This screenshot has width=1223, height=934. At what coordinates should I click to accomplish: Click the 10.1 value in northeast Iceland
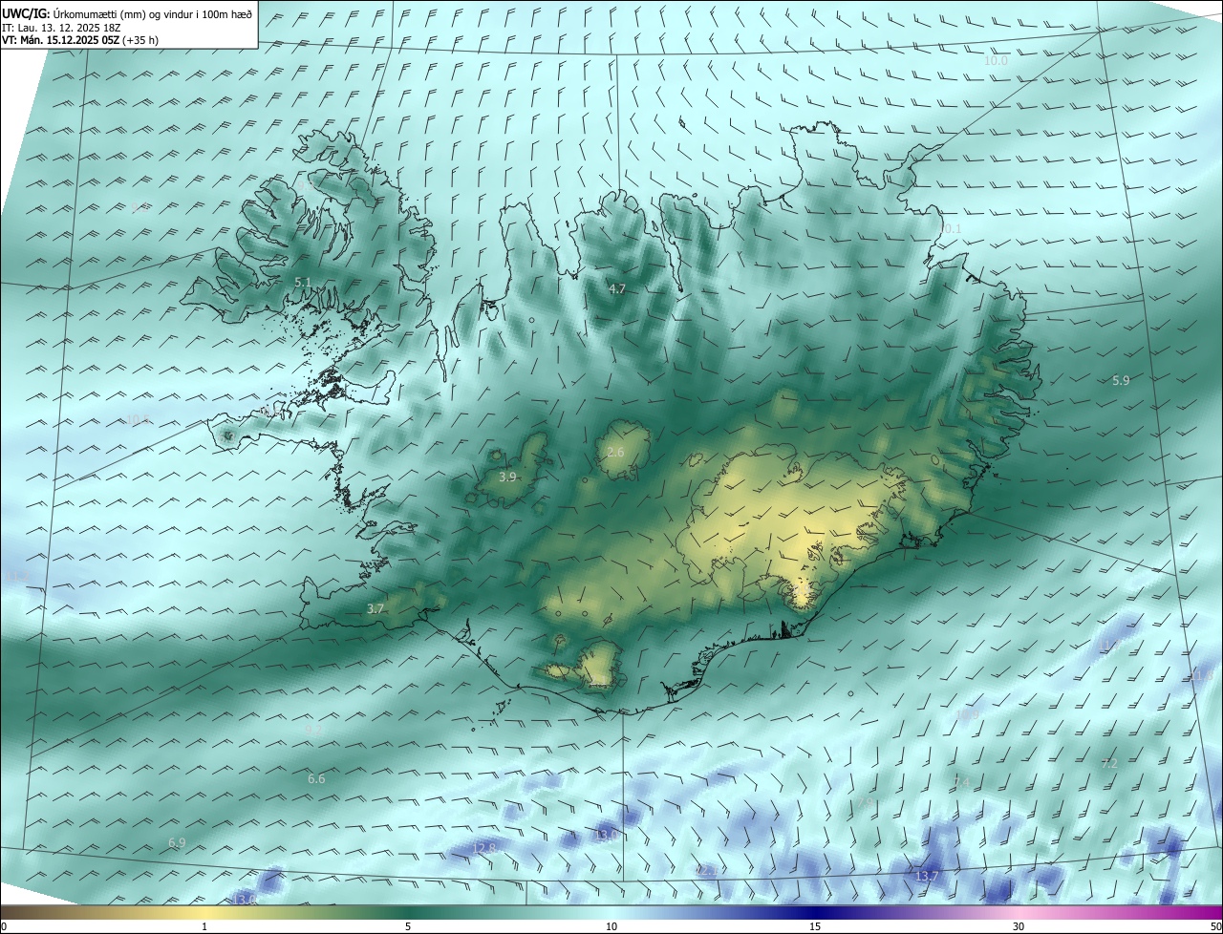(x=951, y=229)
